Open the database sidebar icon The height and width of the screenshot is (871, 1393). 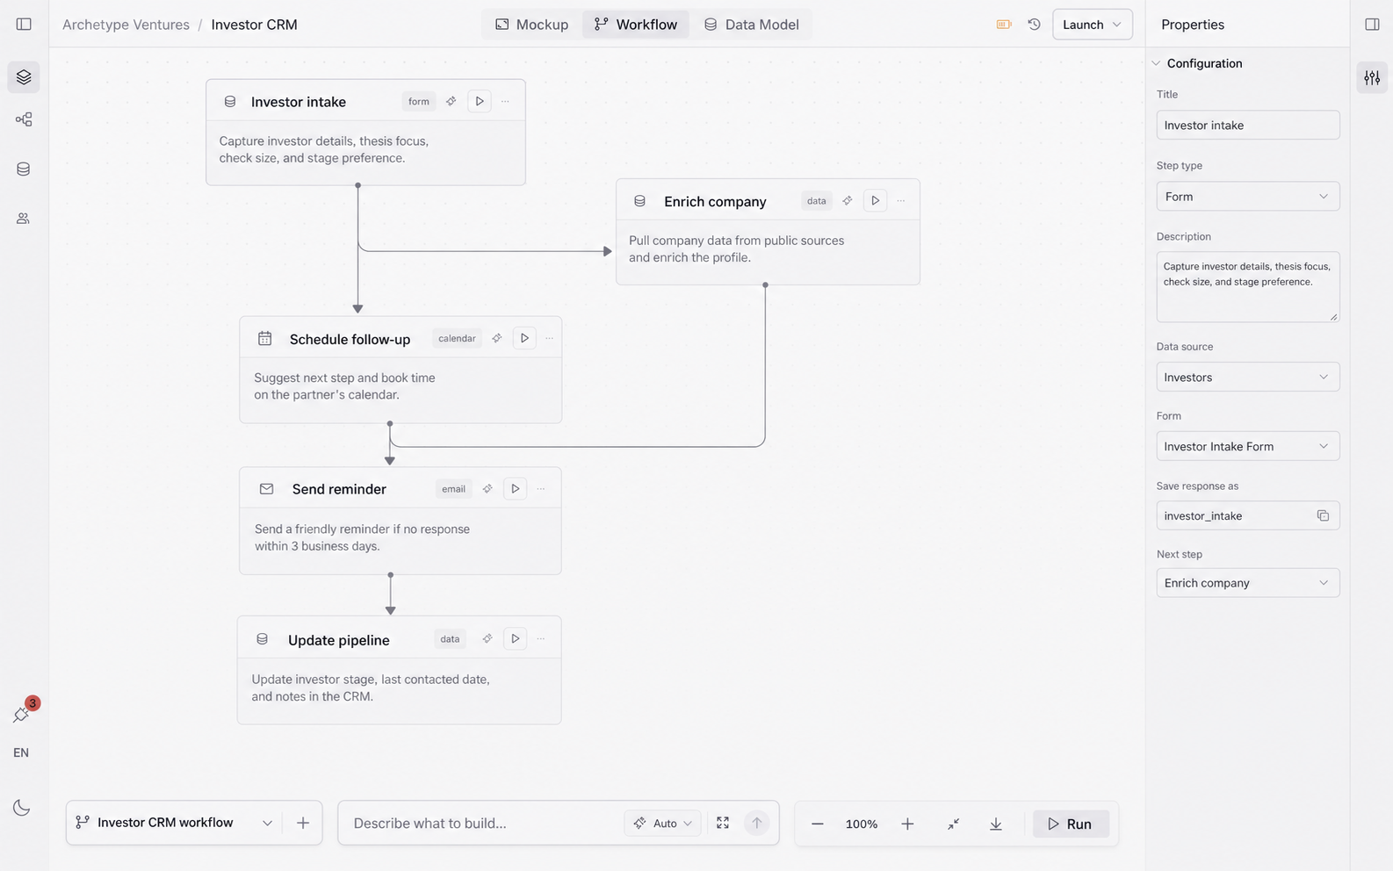point(24,169)
